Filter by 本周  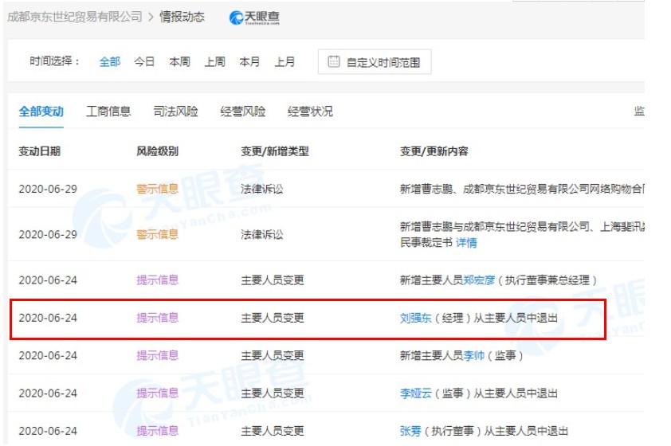[179, 61]
